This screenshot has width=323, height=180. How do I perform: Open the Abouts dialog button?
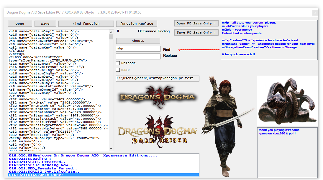(138, 41)
